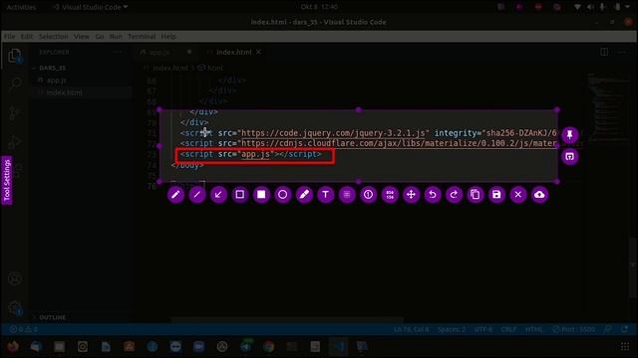This screenshot has width=638, height=358.
Task: Undo the last annotation
Action: click(x=433, y=195)
